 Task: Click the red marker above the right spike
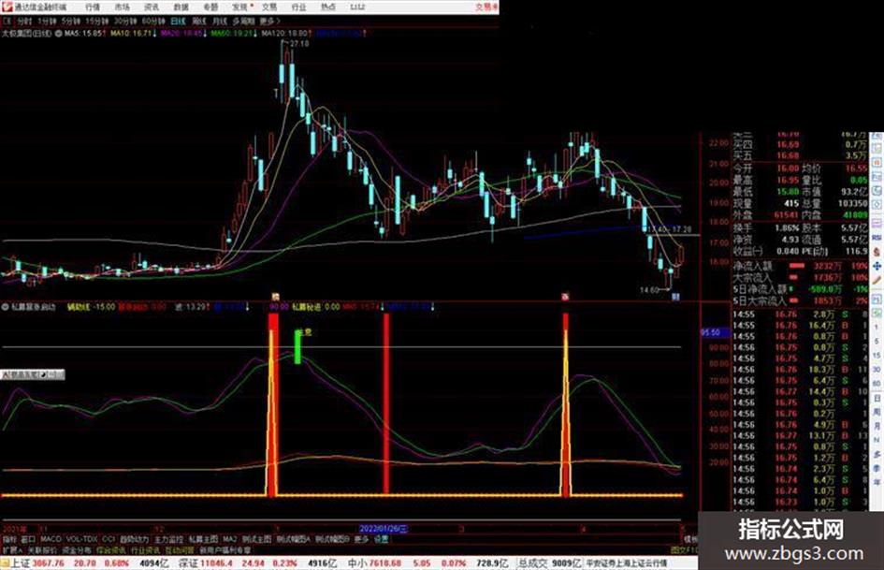[x=565, y=297]
